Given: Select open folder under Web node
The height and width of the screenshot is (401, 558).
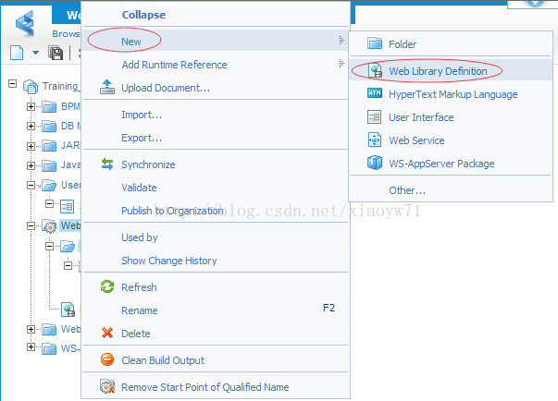Looking at the screenshot, I should [68, 246].
